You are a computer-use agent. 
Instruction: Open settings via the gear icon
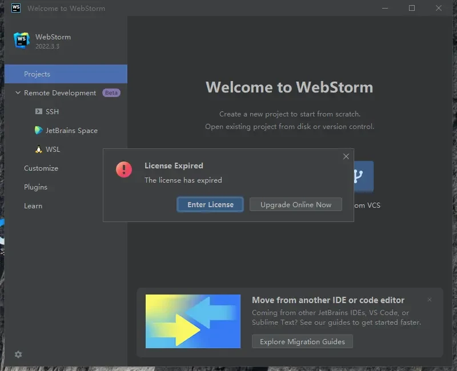[x=18, y=354]
